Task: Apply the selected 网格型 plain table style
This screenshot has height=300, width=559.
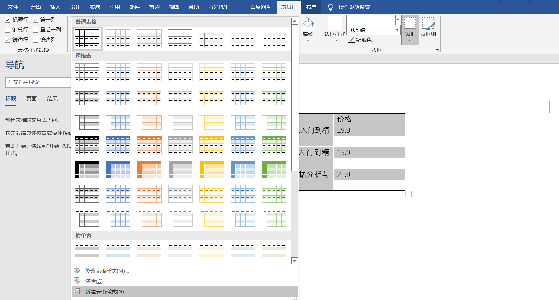Action: (87, 38)
